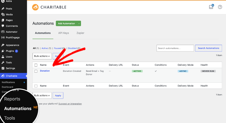Viewport: 226px width, 123px height.
Task: Open Astra in the sidebar
Action: pos(9,1)
